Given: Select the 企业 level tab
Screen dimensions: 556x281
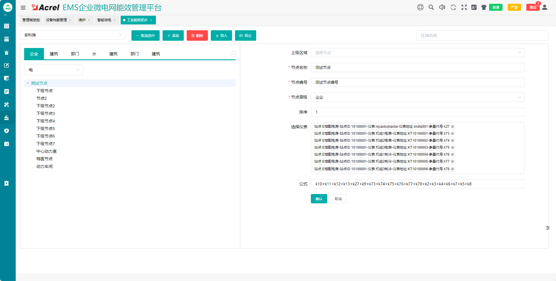Looking at the screenshot, I should 34,54.
